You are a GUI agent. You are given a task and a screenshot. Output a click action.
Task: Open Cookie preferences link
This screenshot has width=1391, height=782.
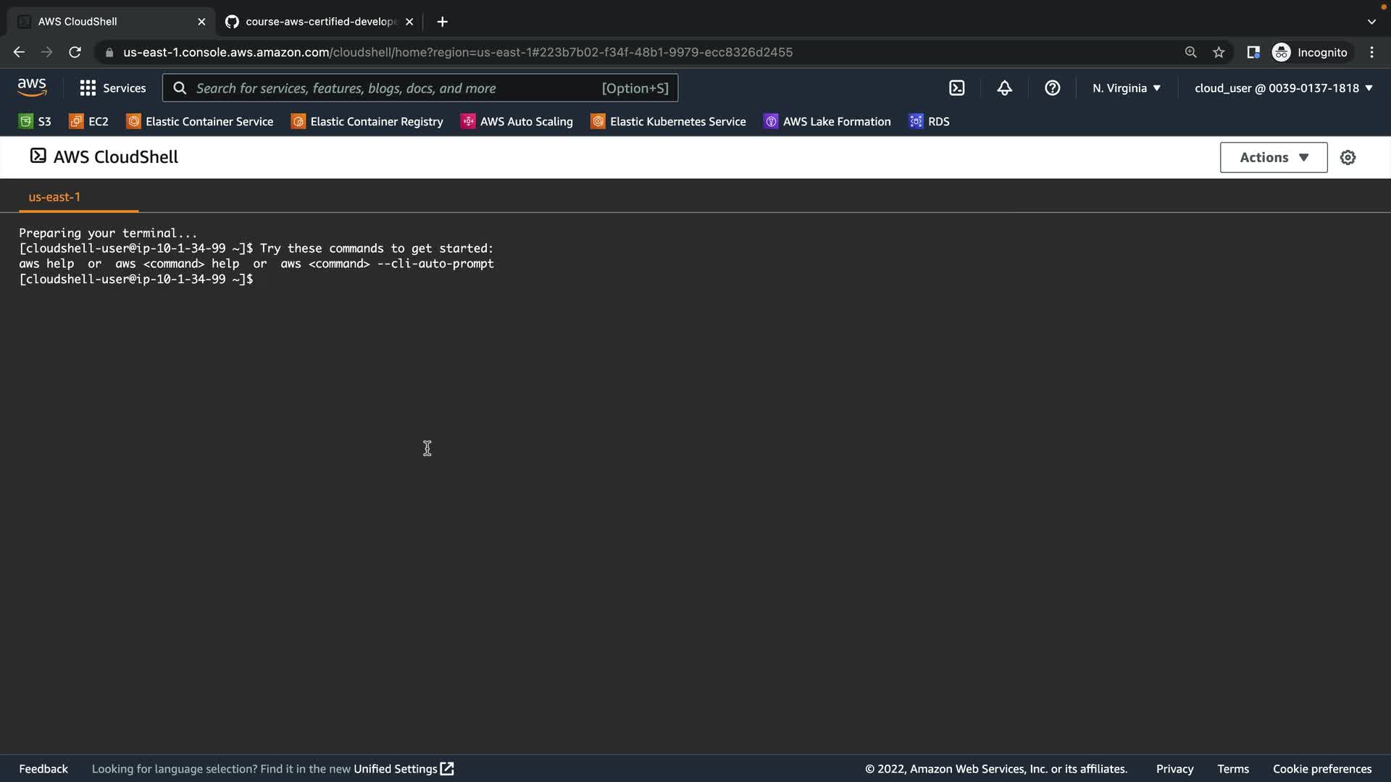pyautogui.click(x=1321, y=769)
